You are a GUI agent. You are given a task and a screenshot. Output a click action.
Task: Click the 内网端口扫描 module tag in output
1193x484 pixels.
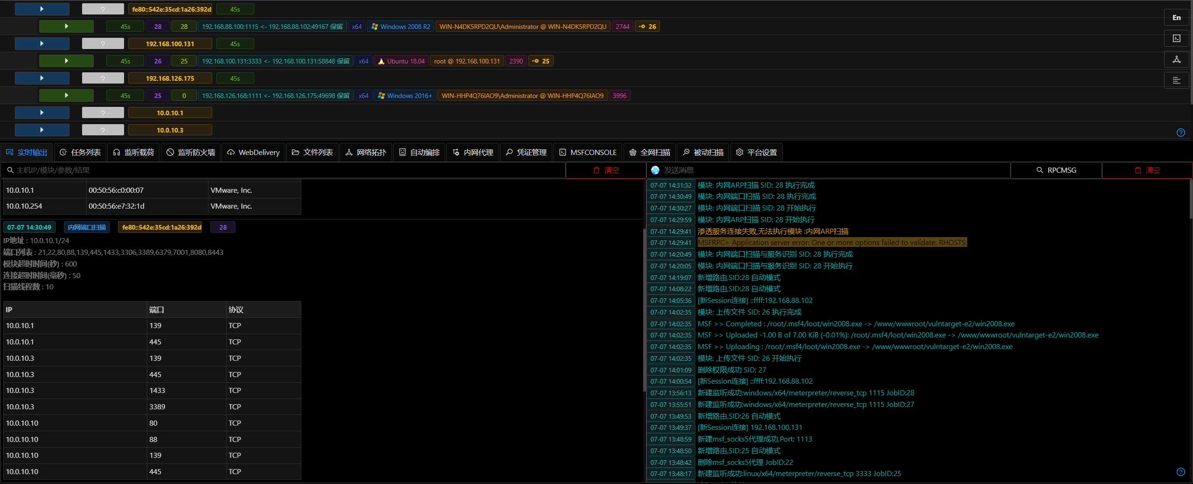tap(87, 227)
